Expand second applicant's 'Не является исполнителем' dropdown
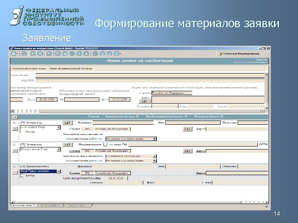This screenshot has height=223, width=298. (x=155, y=161)
